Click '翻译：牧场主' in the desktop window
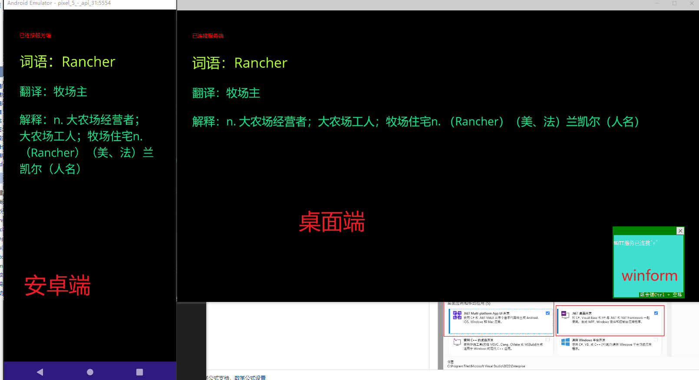The width and height of the screenshot is (699, 380). [226, 93]
